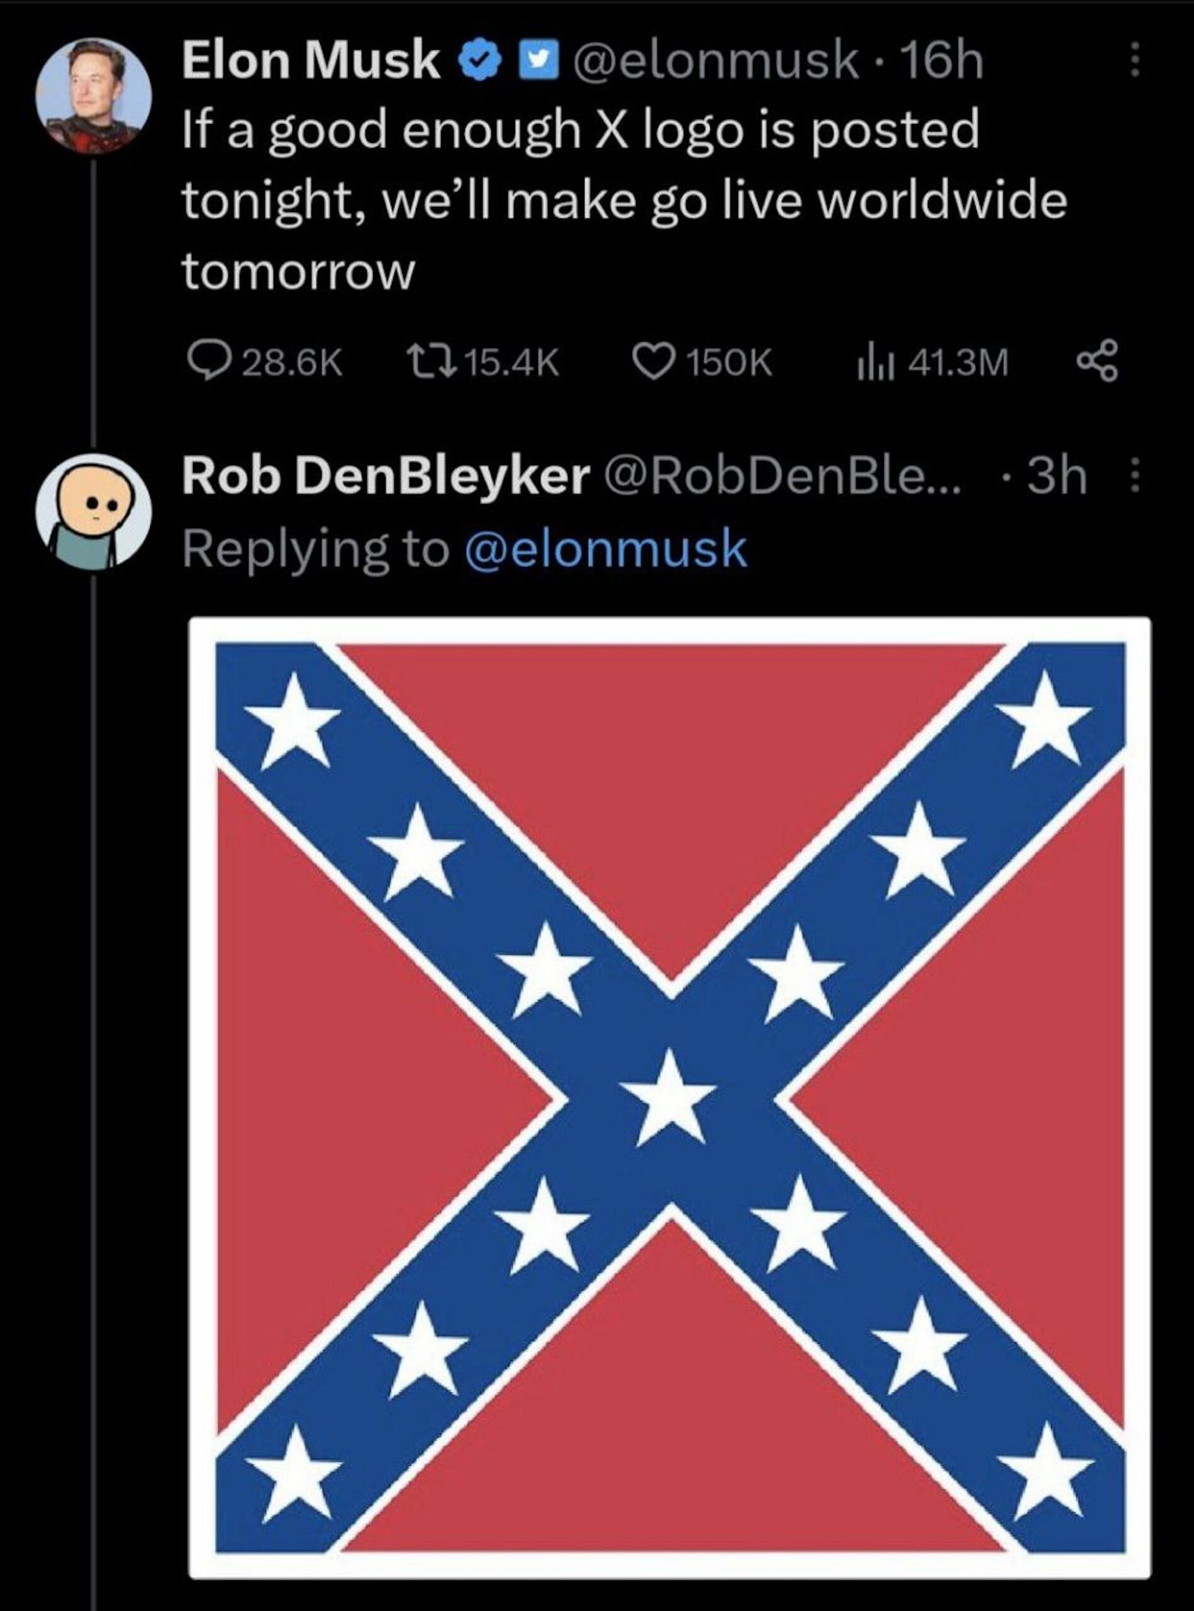This screenshot has height=1611, width=1194.
Task: Open Rob DenBleyker's cartoon profile avatar
Action: [95, 511]
